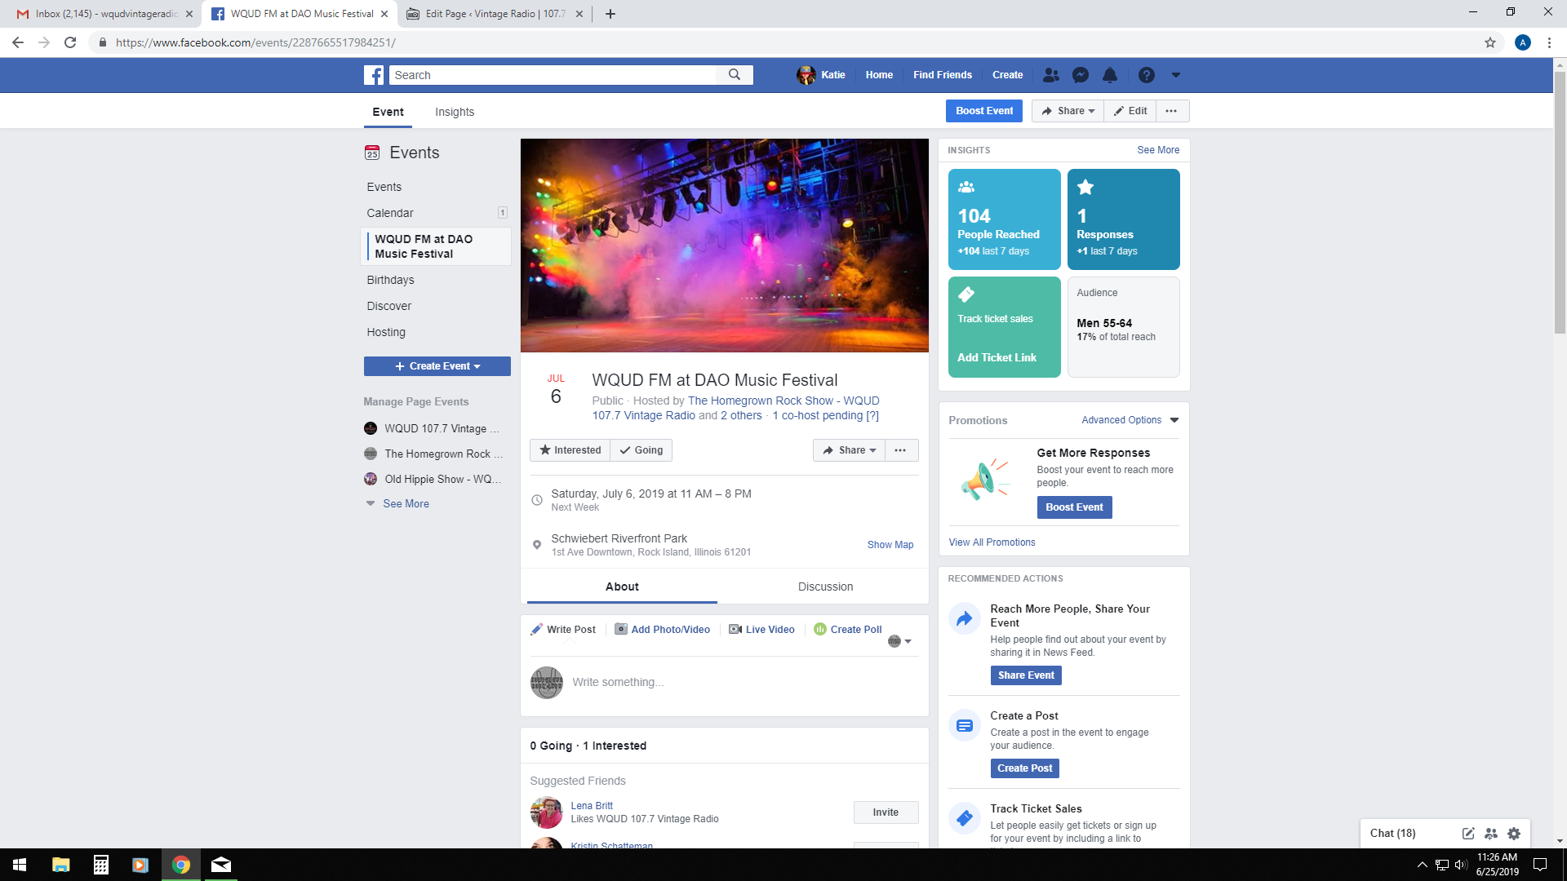Switch to the Discussion tab
The width and height of the screenshot is (1567, 881).
click(825, 587)
